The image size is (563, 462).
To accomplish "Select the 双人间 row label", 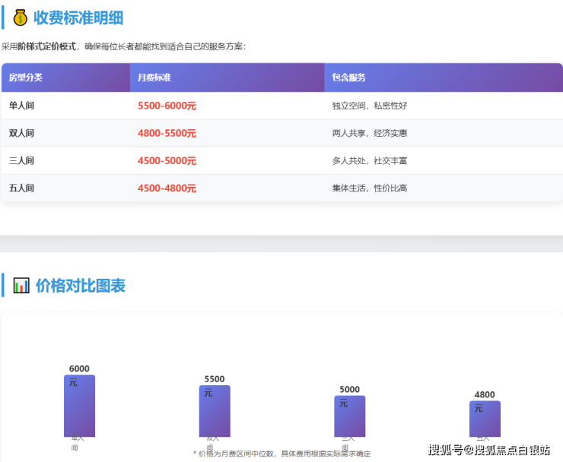I will pos(22,133).
